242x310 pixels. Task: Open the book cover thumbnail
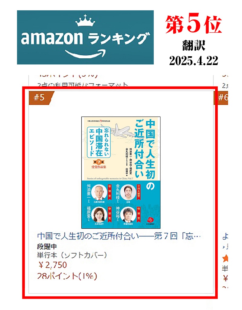[x=121, y=173]
